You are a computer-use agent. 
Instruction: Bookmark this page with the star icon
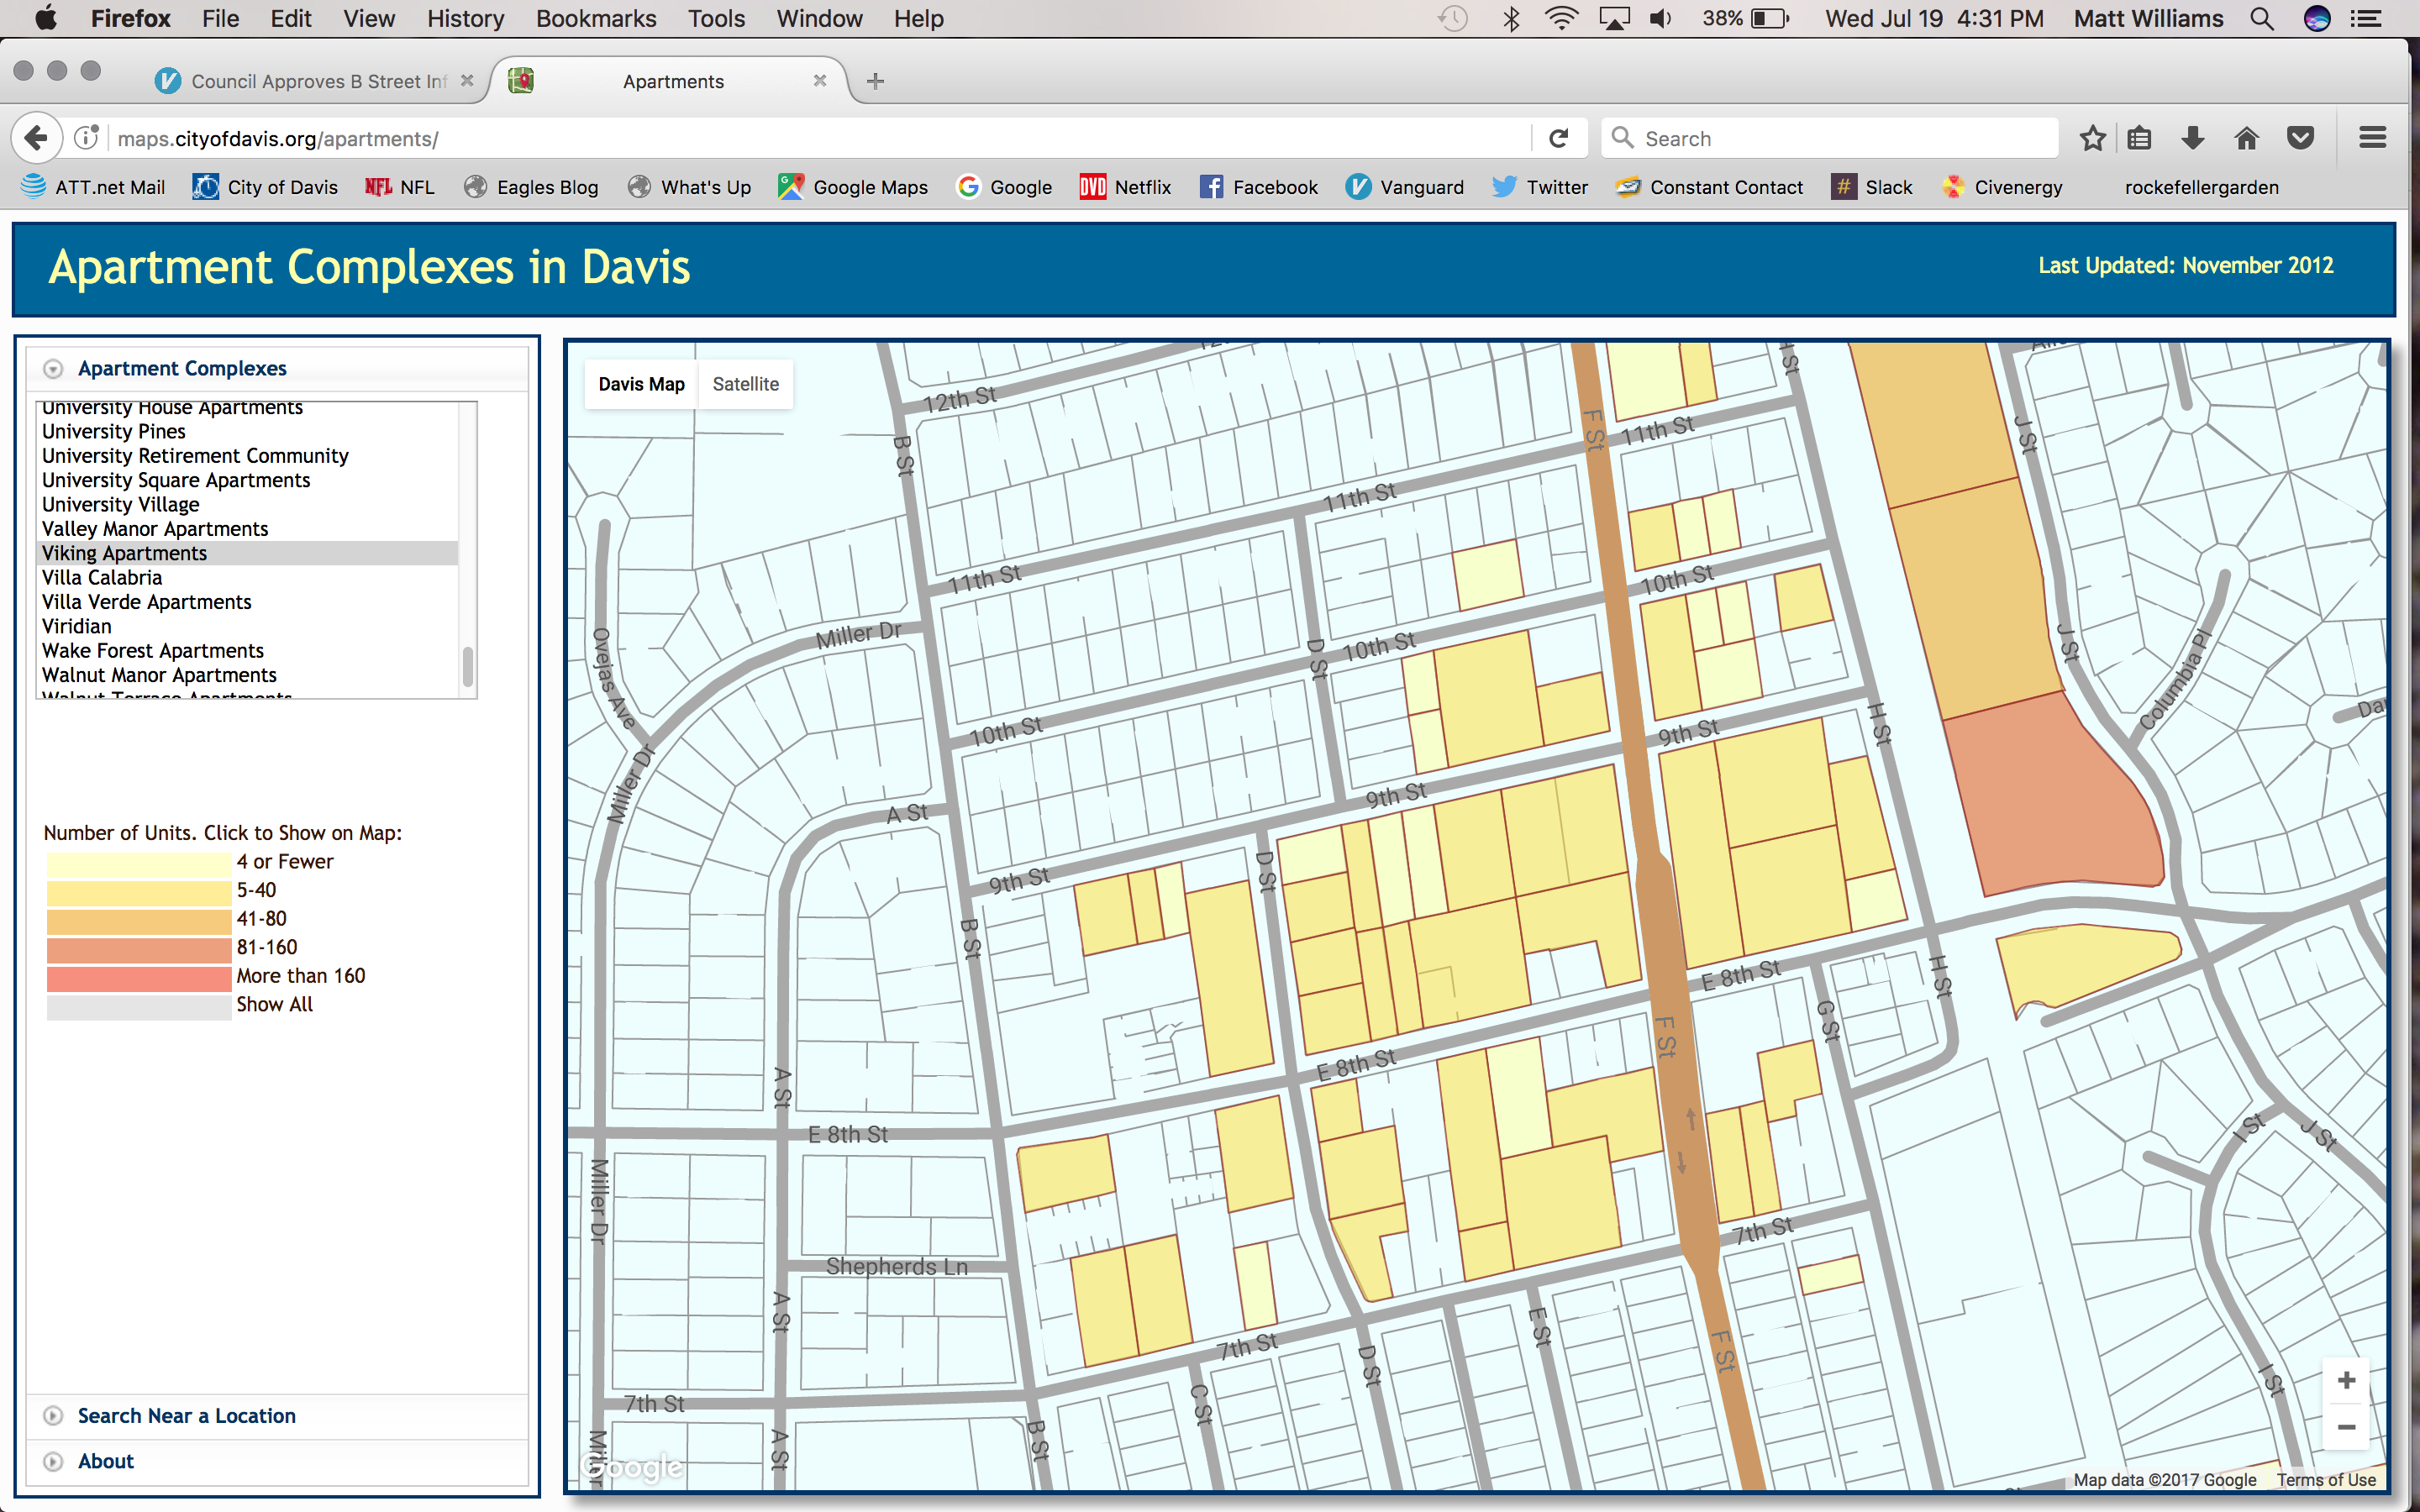click(2092, 138)
